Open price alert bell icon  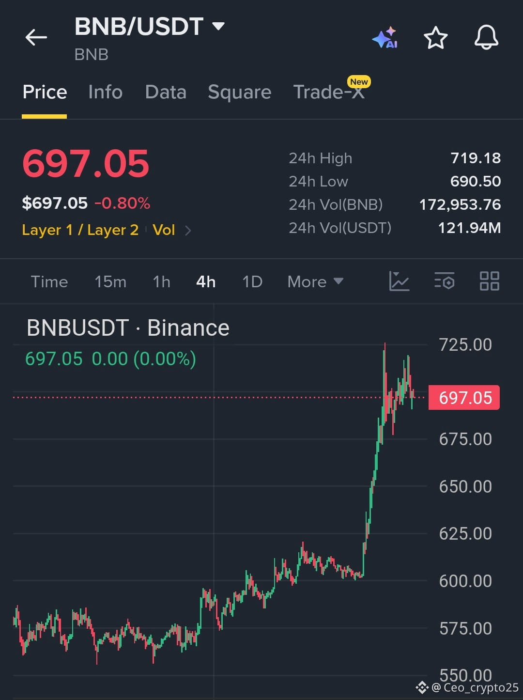click(x=486, y=37)
